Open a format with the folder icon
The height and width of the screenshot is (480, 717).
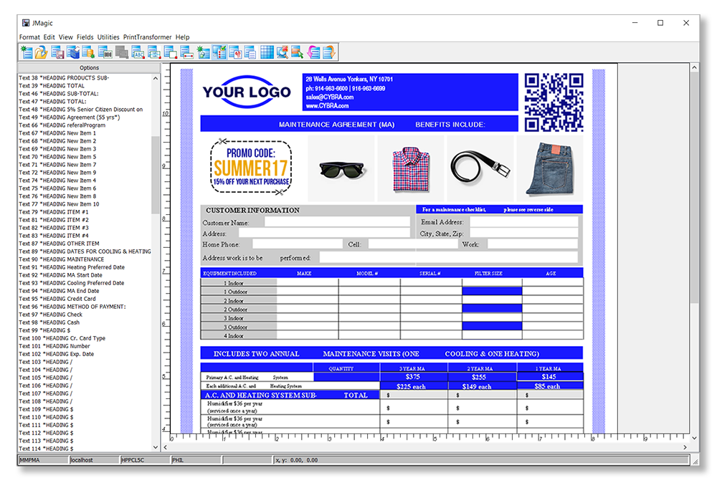click(x=42, y=53)
